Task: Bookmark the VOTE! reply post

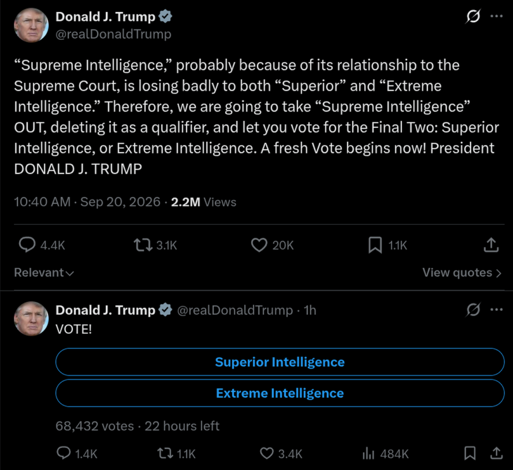Action: click(x=470, y=453)
